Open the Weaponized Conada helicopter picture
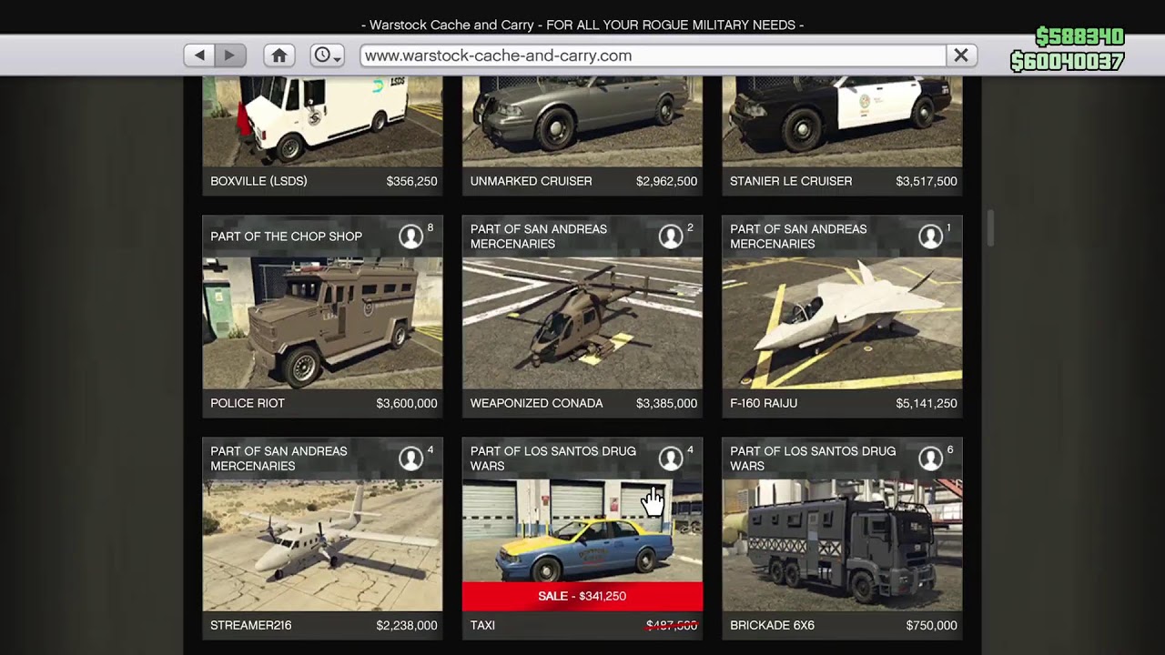Image resolution: width=1165 pixels, height=655 pixels. tap(582, 323)
